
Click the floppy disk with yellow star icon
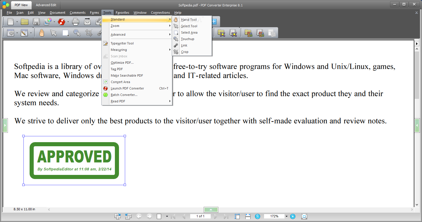[x=233, y=33]
